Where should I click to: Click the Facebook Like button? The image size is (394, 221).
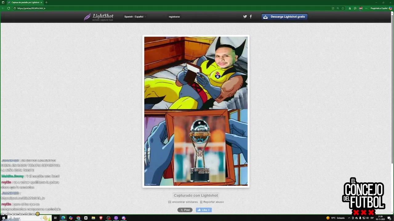204,210
